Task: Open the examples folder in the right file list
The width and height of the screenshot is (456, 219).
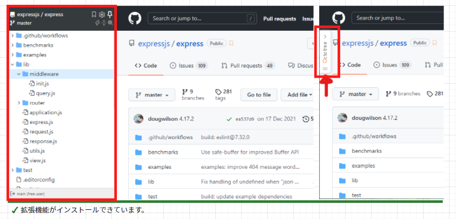Action: click(x=363, y=166)
